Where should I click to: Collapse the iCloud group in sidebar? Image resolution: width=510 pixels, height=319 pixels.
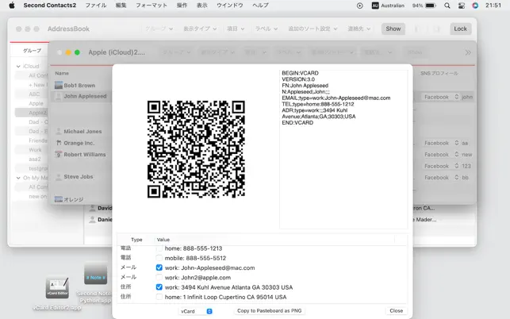tap(18, 67)
